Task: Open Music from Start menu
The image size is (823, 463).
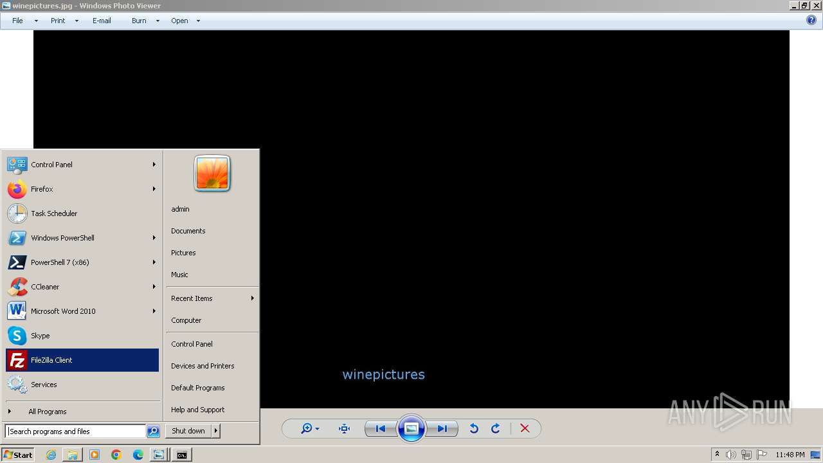Action: (179, 275)
